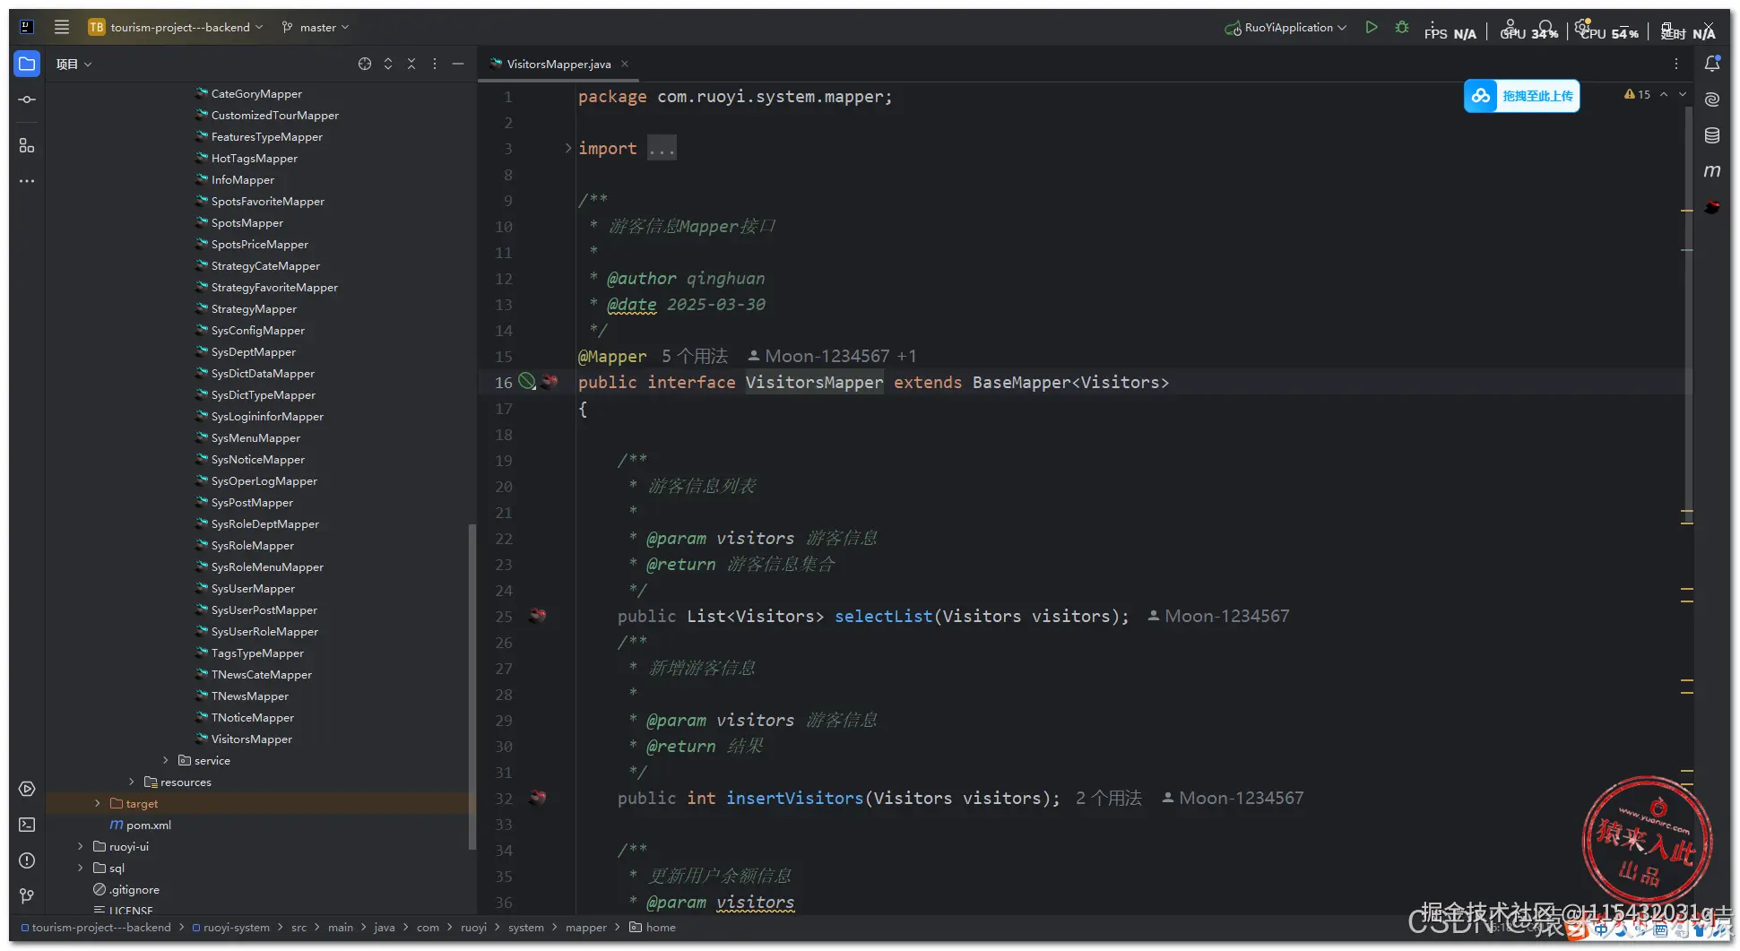
Task: Show the 2 个用法 usages for insertVisitors
Action: tap(1109, 797)
